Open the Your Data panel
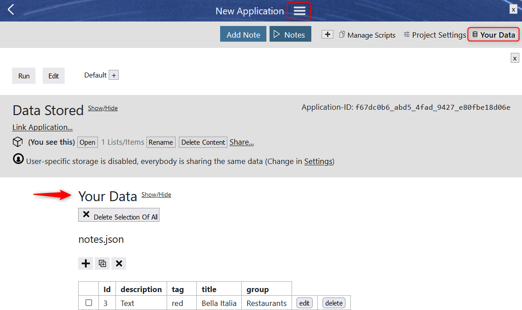This screenshot has height=310, width=522. tap(493, 34)
